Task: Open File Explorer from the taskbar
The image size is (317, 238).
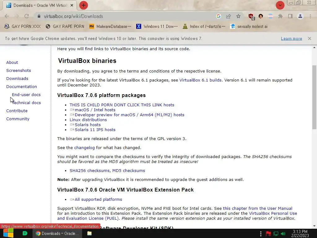Action: 89,233
